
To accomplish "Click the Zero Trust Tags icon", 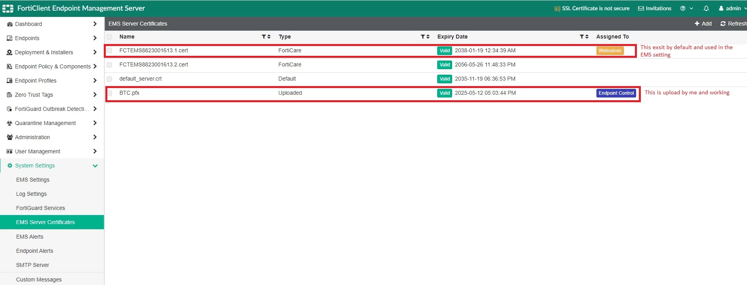I will tap(10, 95).
